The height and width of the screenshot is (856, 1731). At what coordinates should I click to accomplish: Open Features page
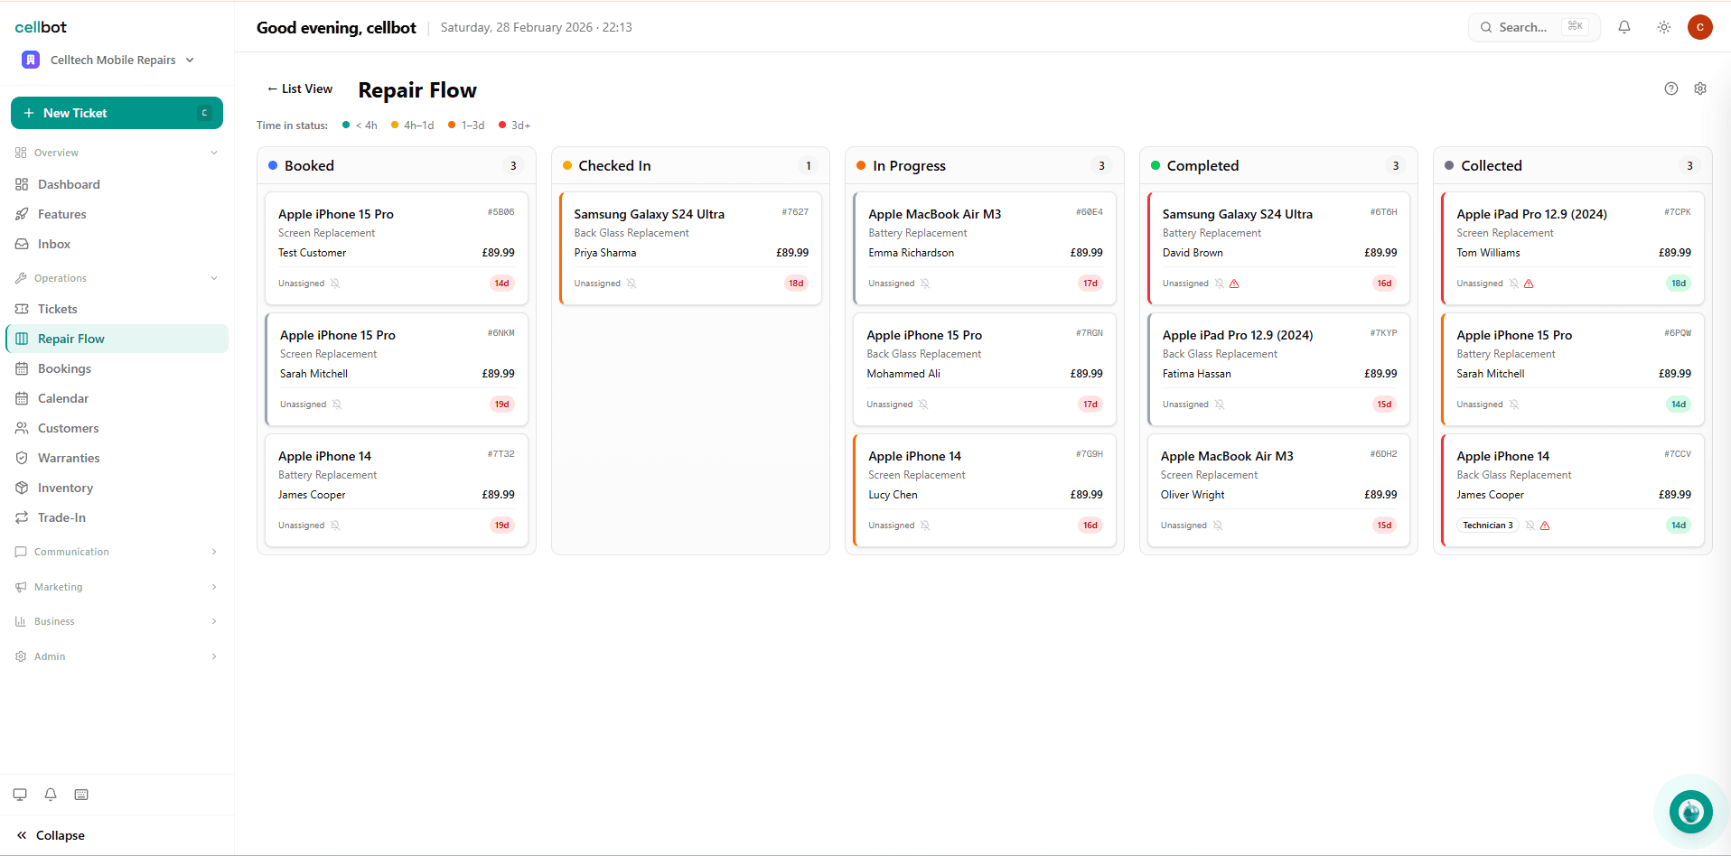pyautogui.click(x=117, y=214)
